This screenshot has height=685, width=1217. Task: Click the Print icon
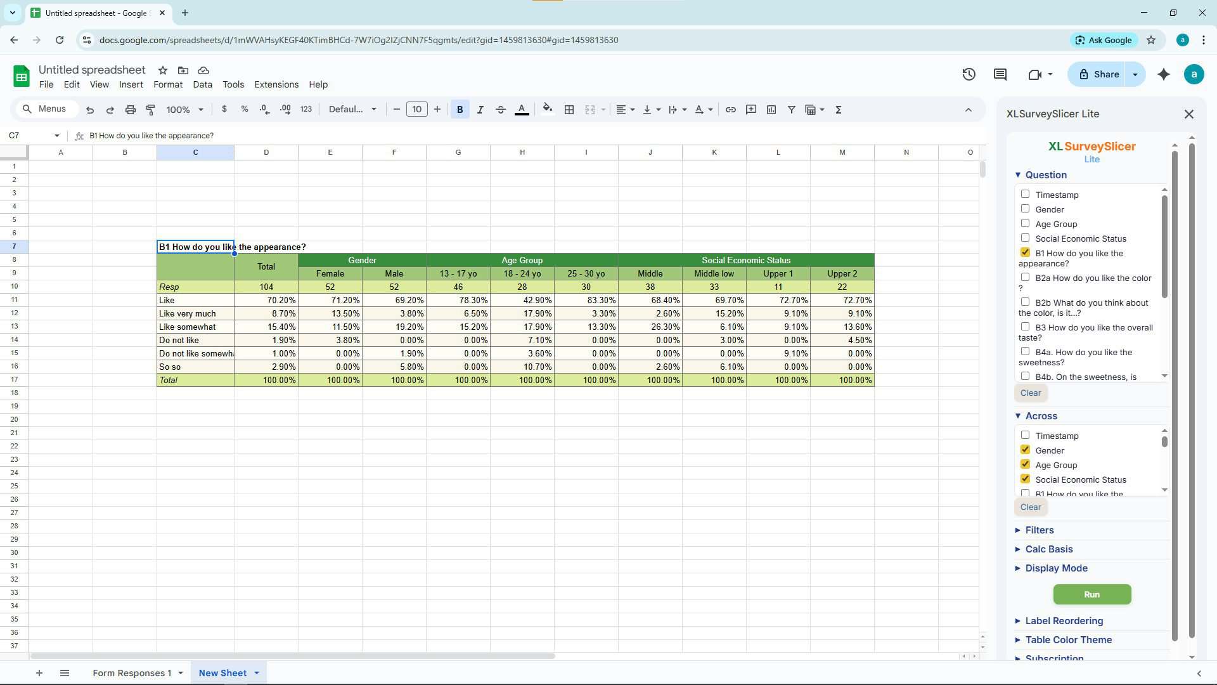130,110
